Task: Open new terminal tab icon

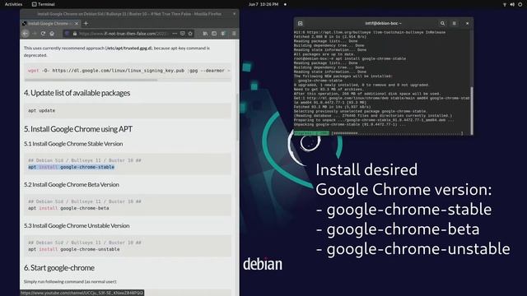Action: 300,24
